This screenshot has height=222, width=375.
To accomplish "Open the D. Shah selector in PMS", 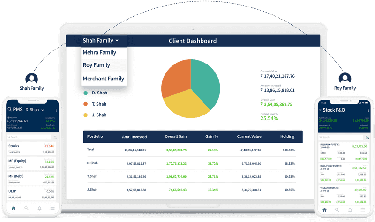I will click(35, 109).
